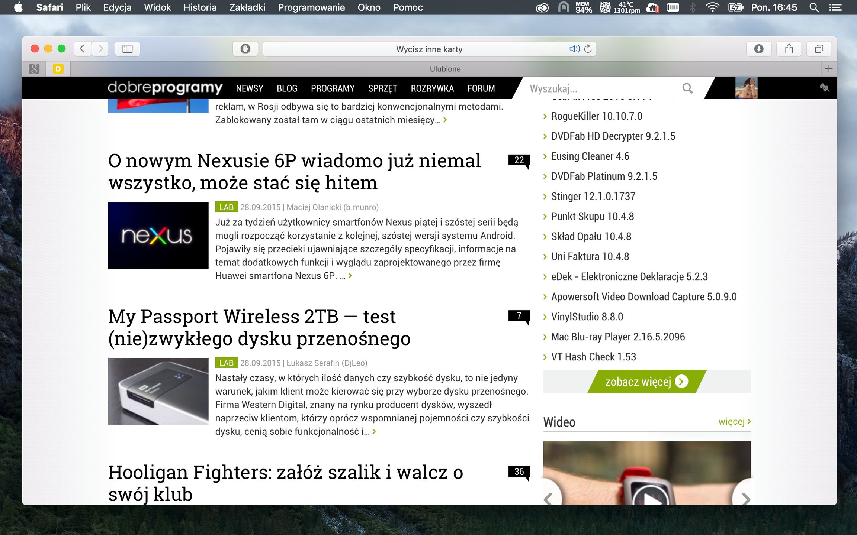Viewport: 857px width, 535px height.
Task: Open the Google favorite from the favorites bar
Action: (x=35, y=68)
